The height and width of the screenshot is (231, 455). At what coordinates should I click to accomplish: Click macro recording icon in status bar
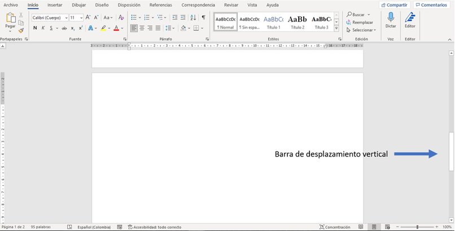[120, 227]
